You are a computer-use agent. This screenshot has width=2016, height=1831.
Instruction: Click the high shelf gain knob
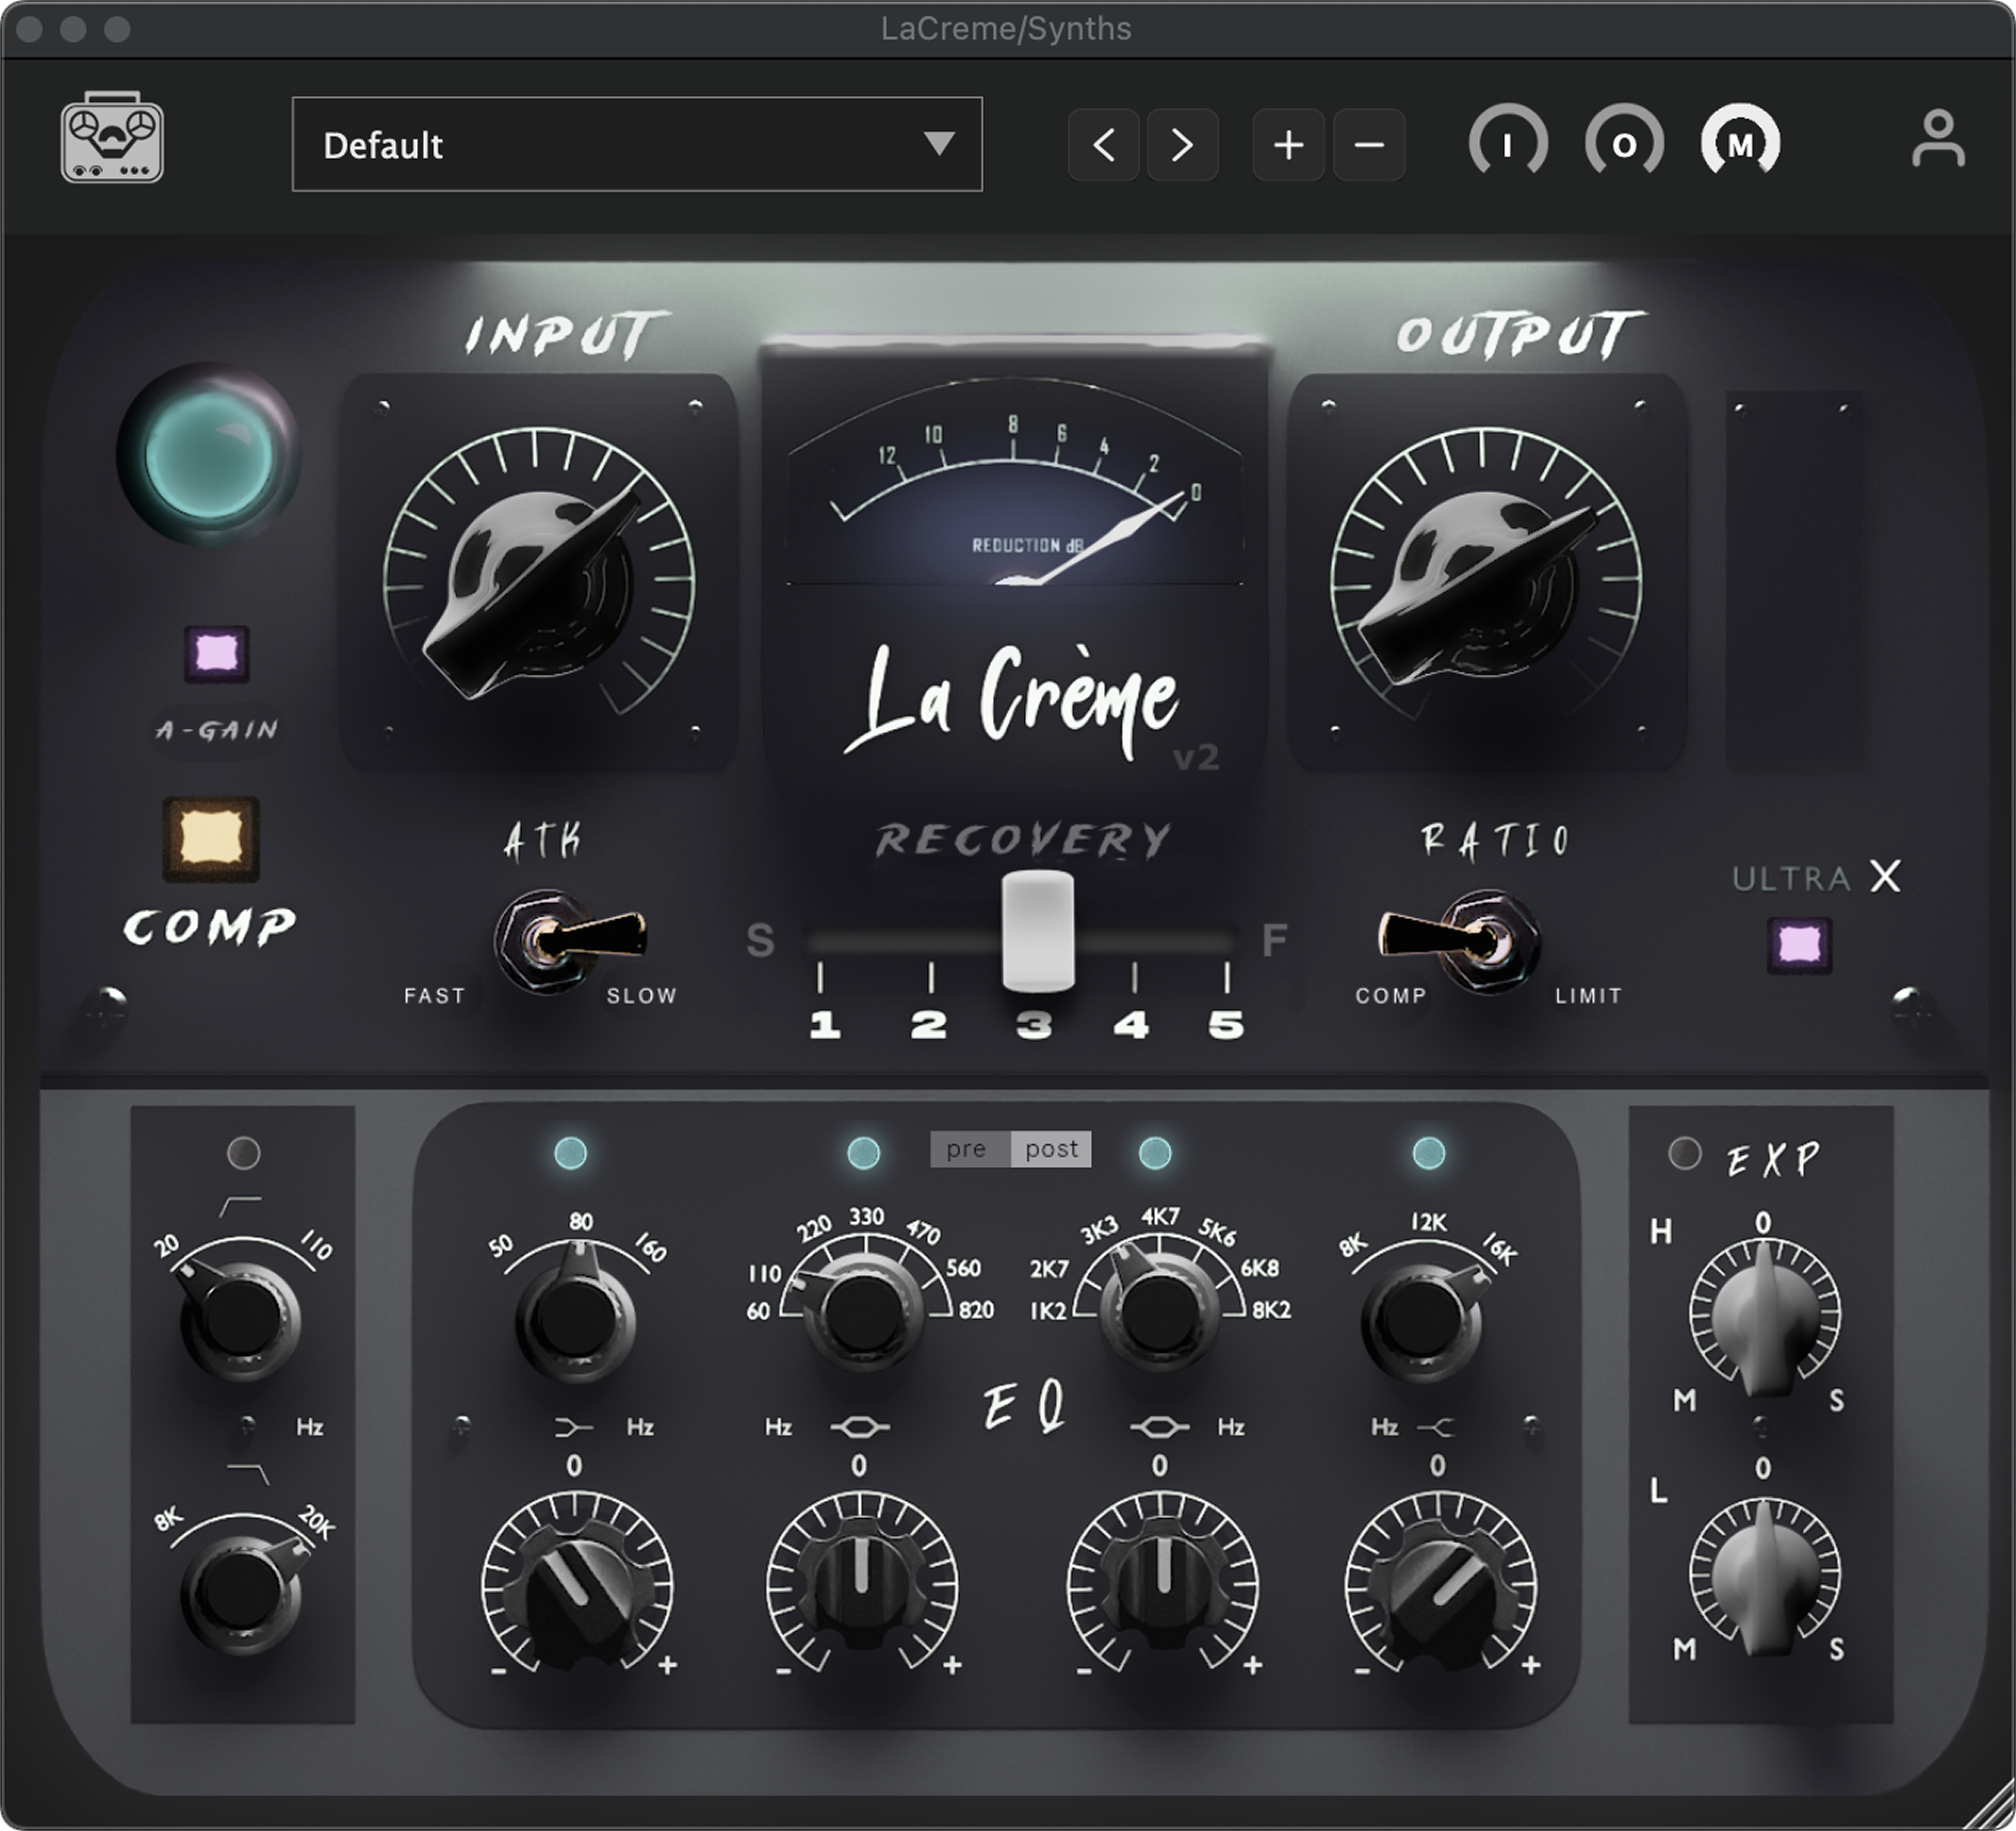click(x=1440, y=1588)
